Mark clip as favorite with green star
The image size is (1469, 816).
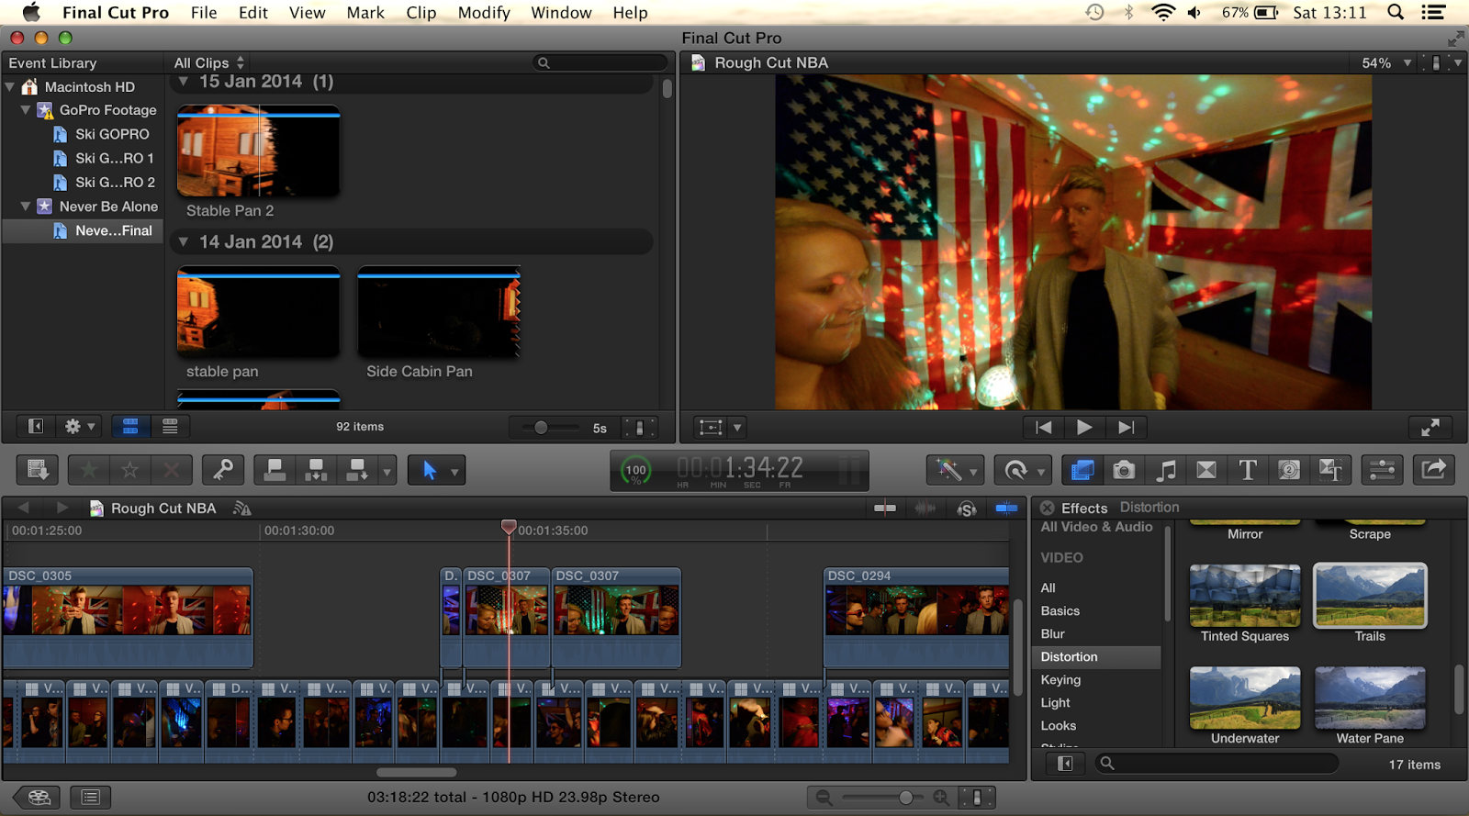(x=89, y=470)
